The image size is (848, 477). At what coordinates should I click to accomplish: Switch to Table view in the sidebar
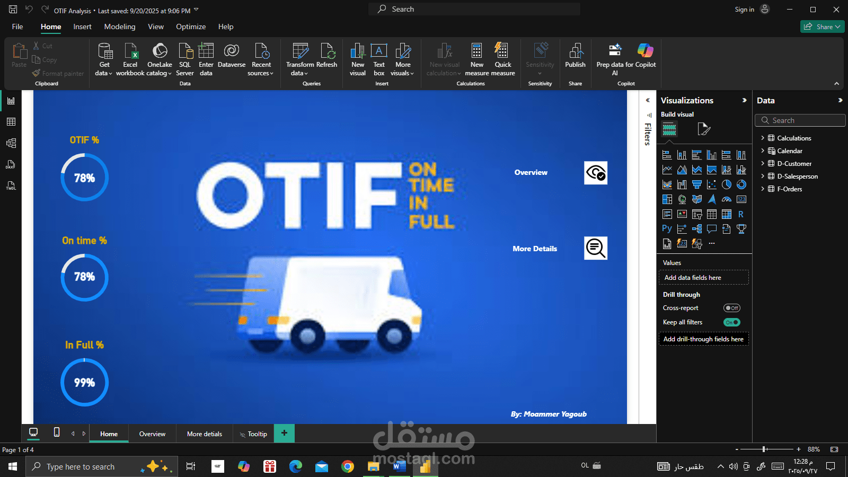11,122
